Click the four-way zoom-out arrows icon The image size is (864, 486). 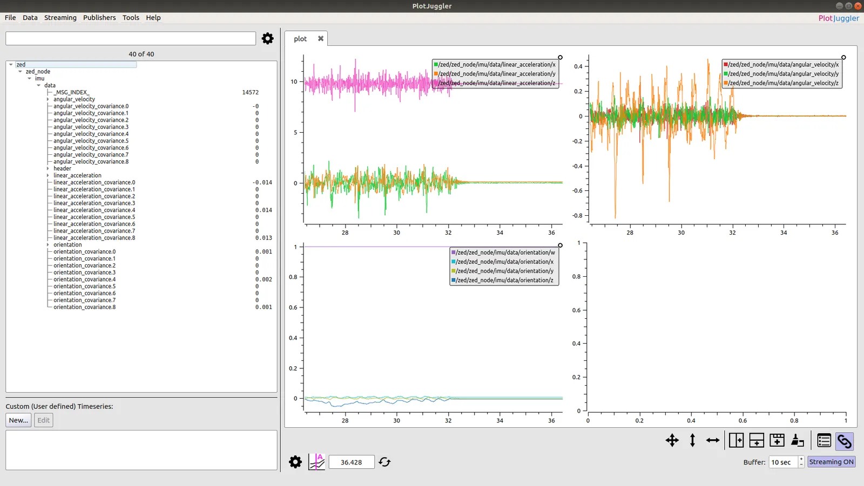point(672,440)
